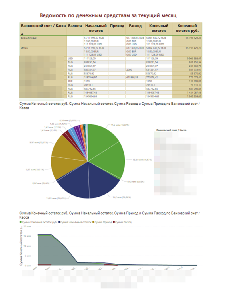Click the pie legend title Банковский счет / Касса
Viewport: 242px width, 293px height.
click(171, 130)
